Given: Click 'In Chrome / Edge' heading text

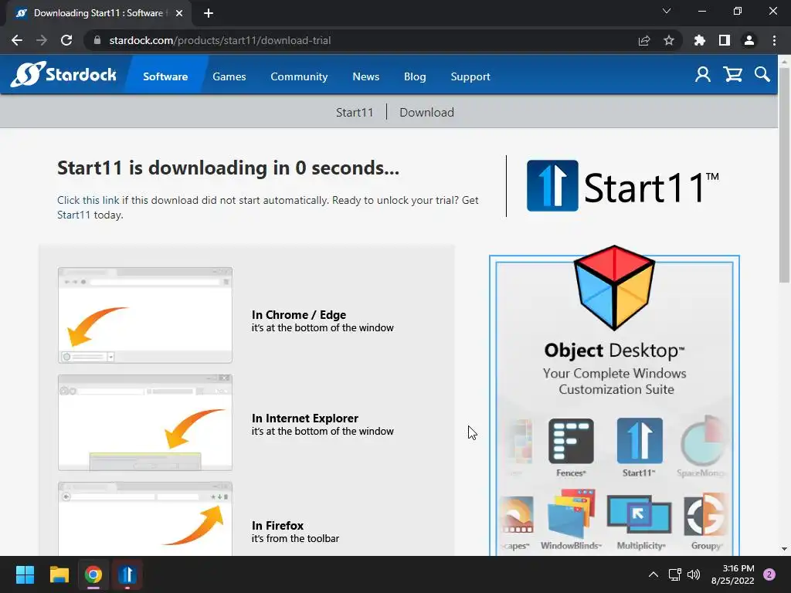Looking at the screenshot, I should pos(299,315).
